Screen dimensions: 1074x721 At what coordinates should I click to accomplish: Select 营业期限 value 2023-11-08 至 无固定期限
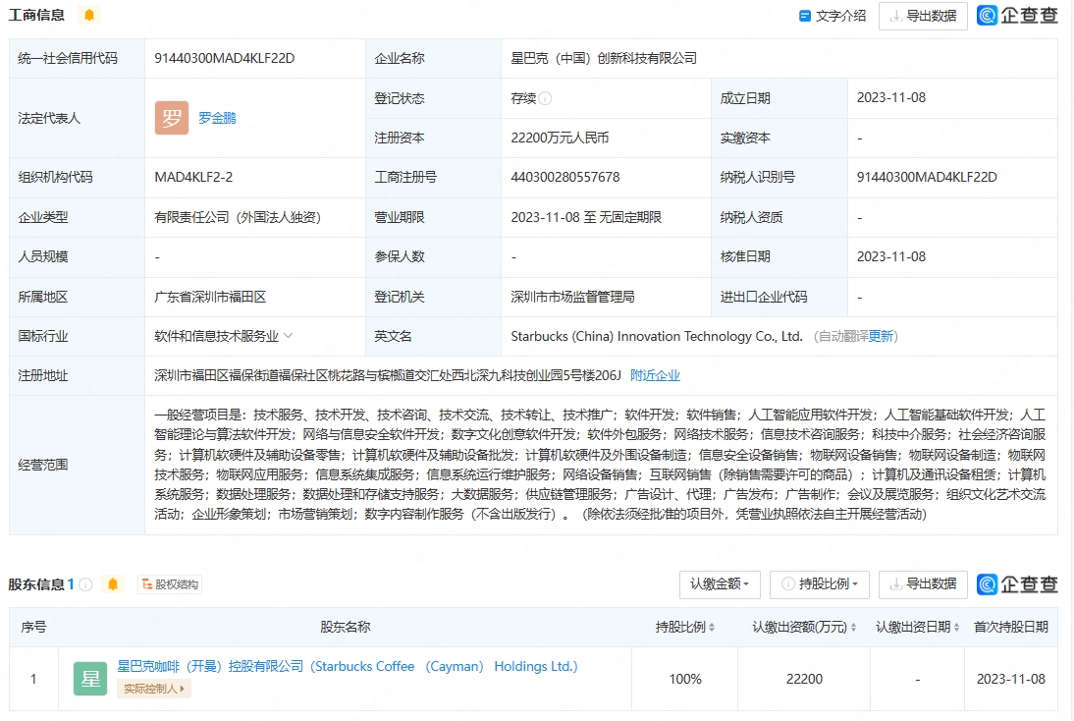tap(586, 217)
